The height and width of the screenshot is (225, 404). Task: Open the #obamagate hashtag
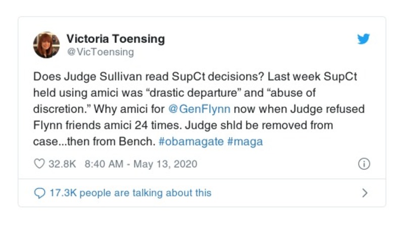click(x=191, y=141)
